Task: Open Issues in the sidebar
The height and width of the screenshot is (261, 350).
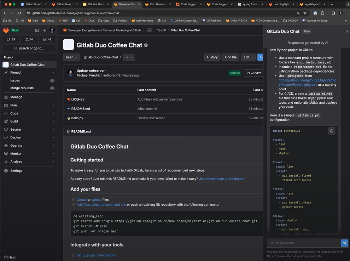Action: (x=29, y=80)
